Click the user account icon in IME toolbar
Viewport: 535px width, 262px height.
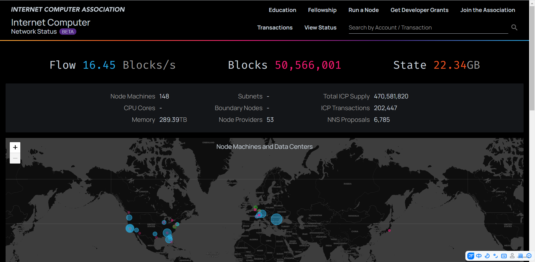512,256
